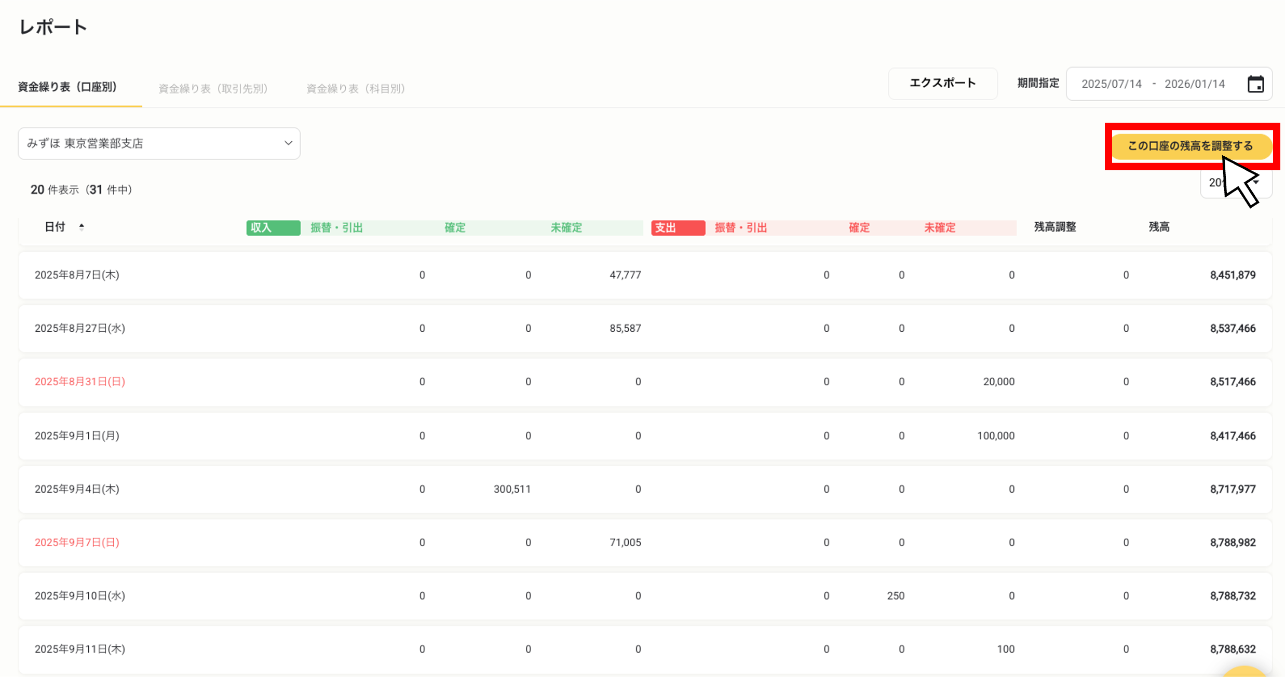This screenshot has height=678, width=1285.
Task: Click the 残高調整 column header
Action: 1054,227
